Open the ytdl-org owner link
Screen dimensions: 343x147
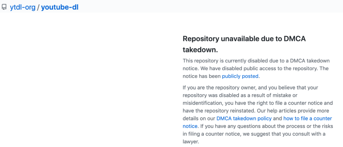23,7
